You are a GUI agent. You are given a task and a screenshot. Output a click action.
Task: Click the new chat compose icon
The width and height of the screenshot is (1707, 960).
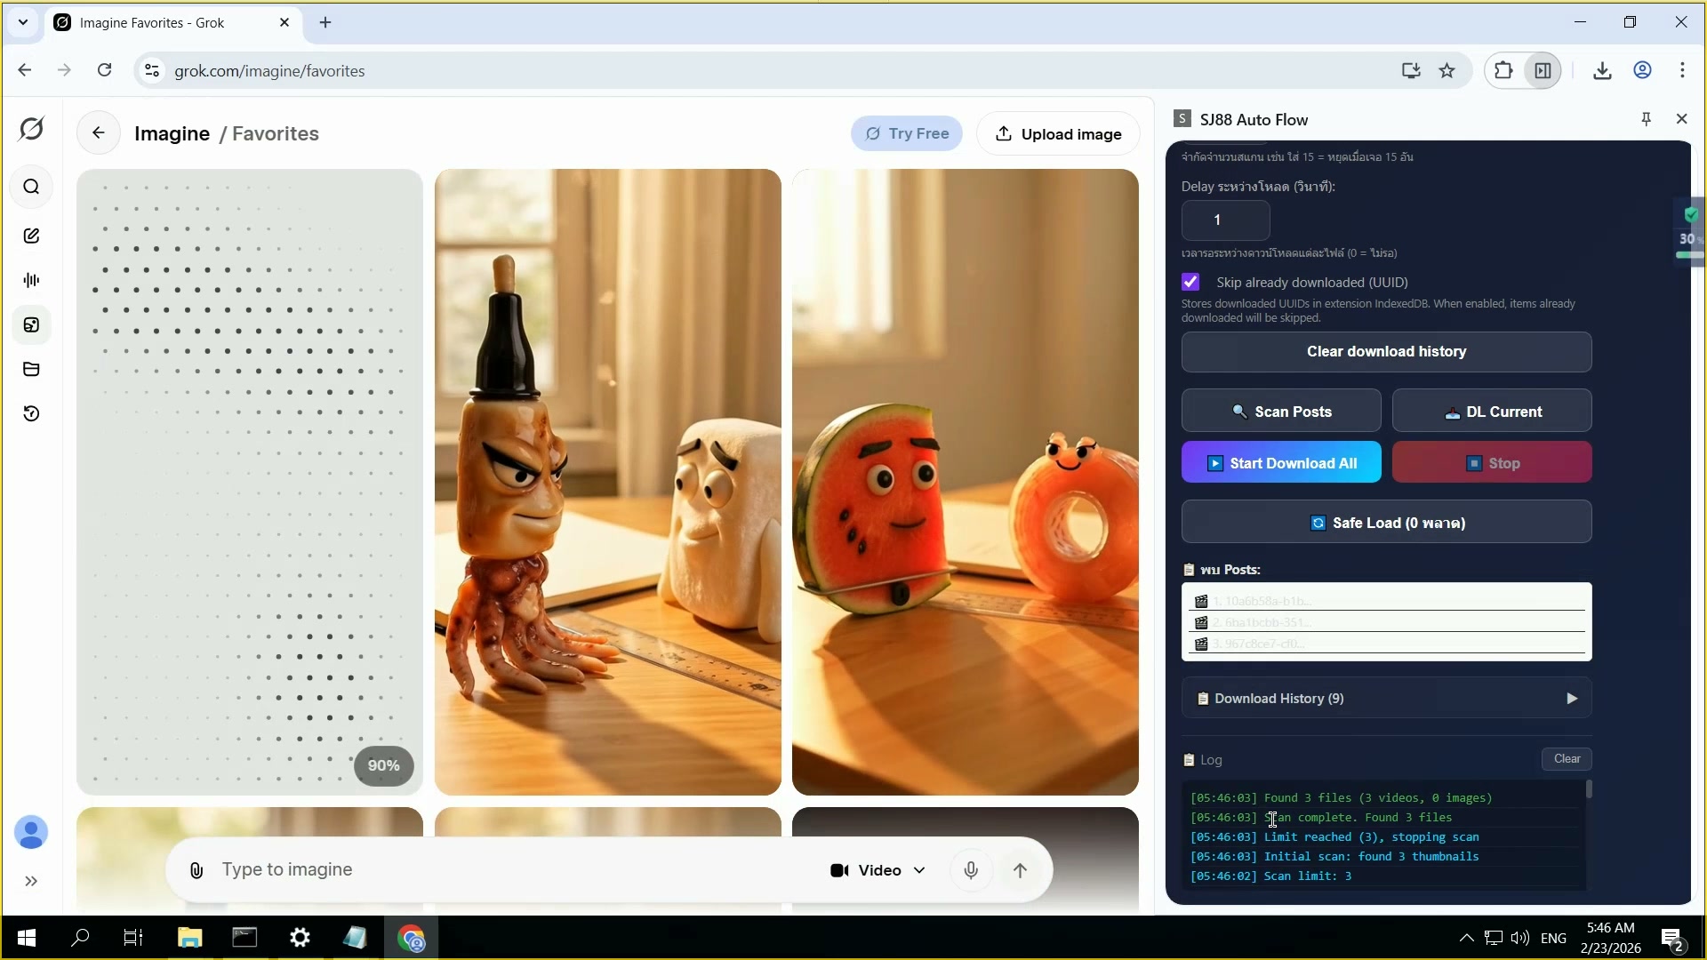(31, 236)
